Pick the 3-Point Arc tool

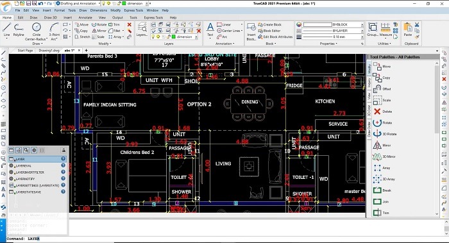coord(54,31)
